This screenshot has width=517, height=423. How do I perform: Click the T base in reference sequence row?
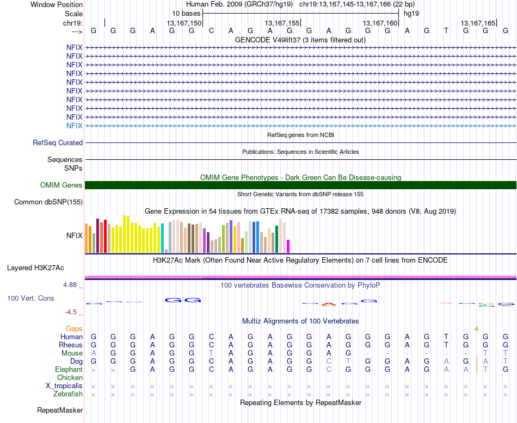pyautogui.click(x=446, y=30)
